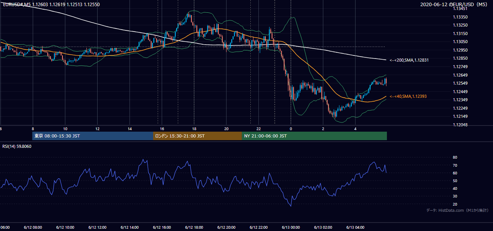This screenshot has height=231, width=493.
Task: Click the '6/13 04:00' date label
Action: pyautogui.click(x=355, y=227)
